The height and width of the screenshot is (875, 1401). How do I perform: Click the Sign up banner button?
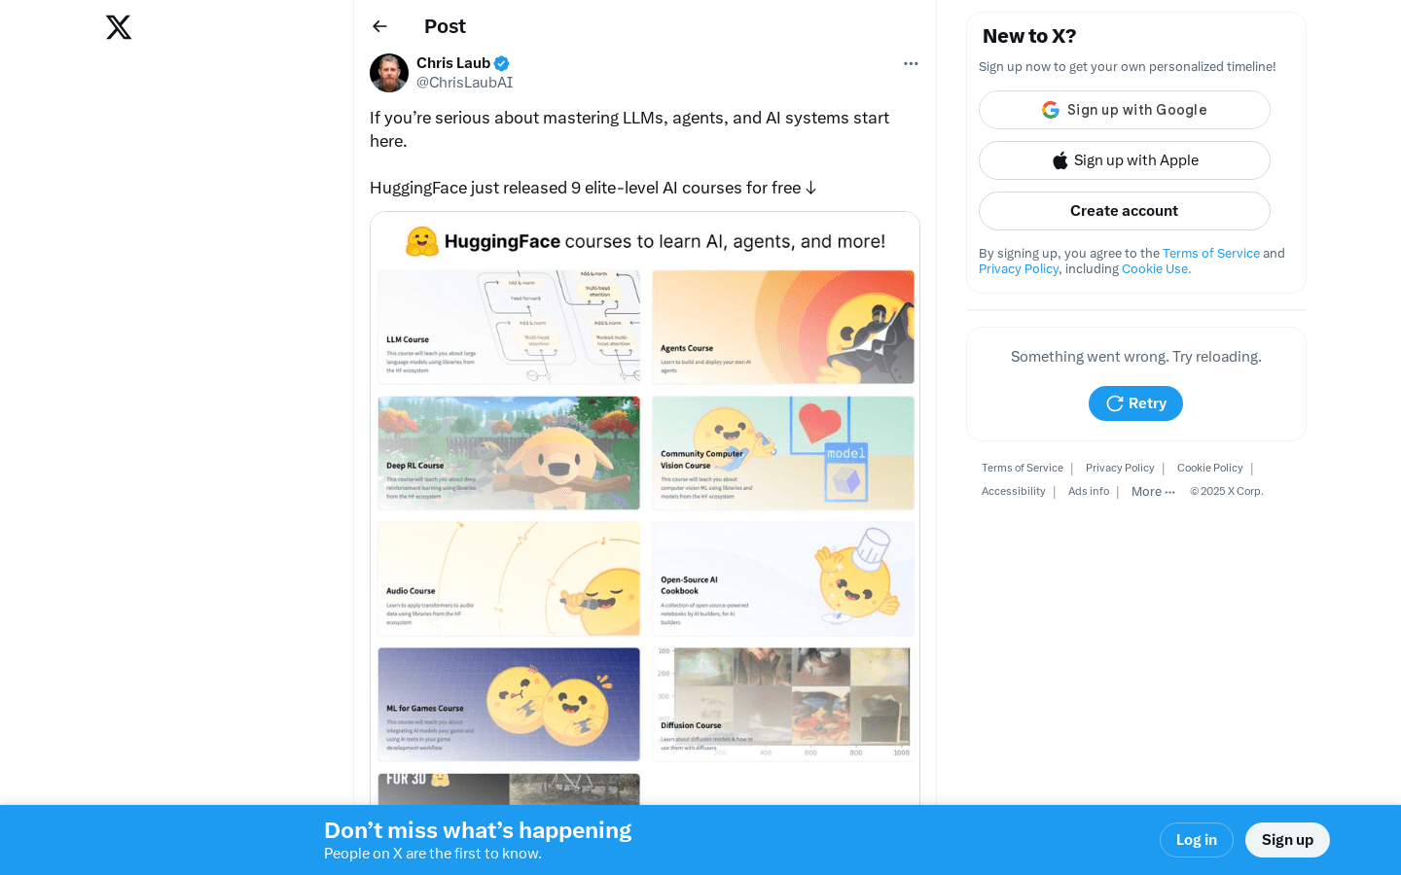coord(1287,840)
